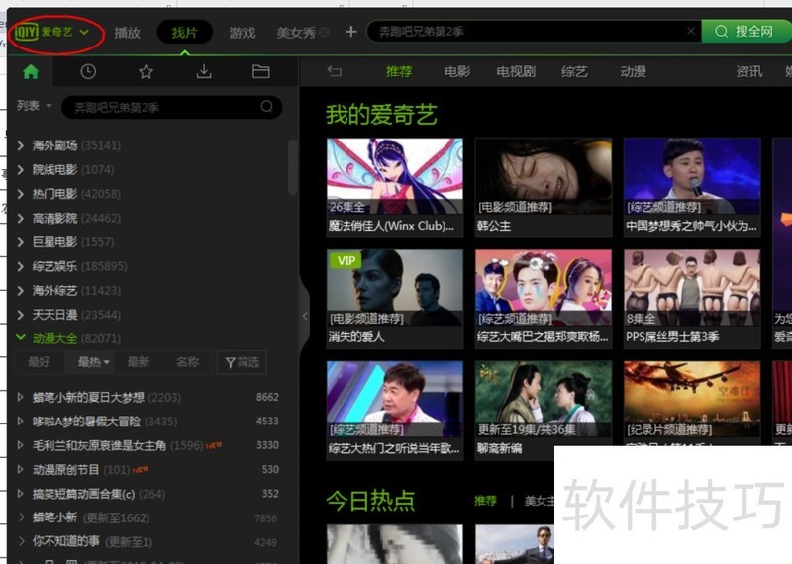Click the 搜全网 search button

click(746, 32)
